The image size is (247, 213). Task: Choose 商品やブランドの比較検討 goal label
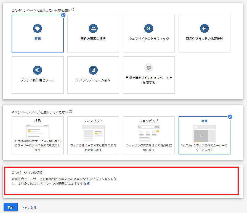(204, 39)
